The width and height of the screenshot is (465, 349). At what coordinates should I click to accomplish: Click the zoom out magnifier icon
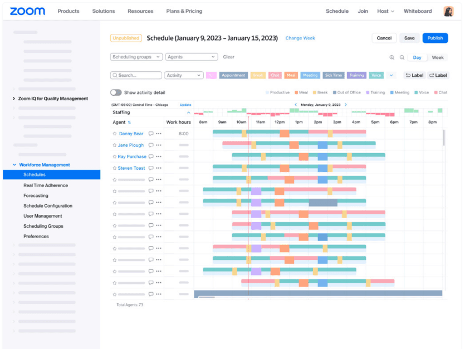click(x=402, y=57)
